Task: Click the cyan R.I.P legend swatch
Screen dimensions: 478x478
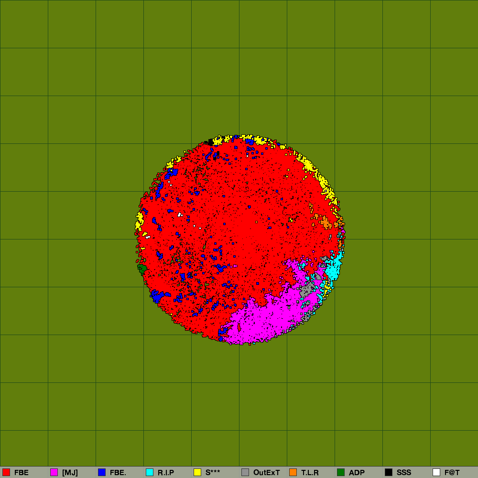Action: (150, 472)
